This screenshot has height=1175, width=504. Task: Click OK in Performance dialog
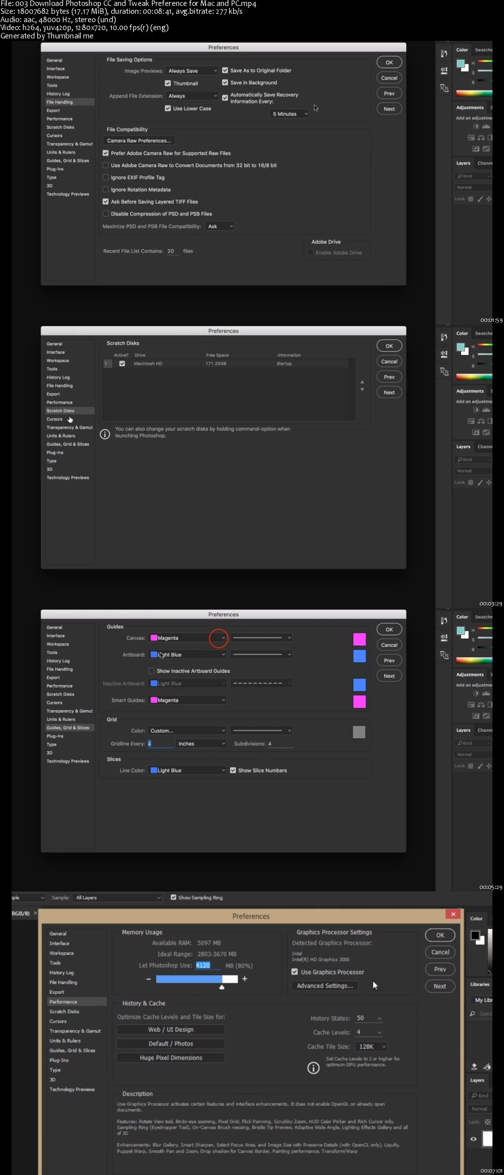[440, 935]
